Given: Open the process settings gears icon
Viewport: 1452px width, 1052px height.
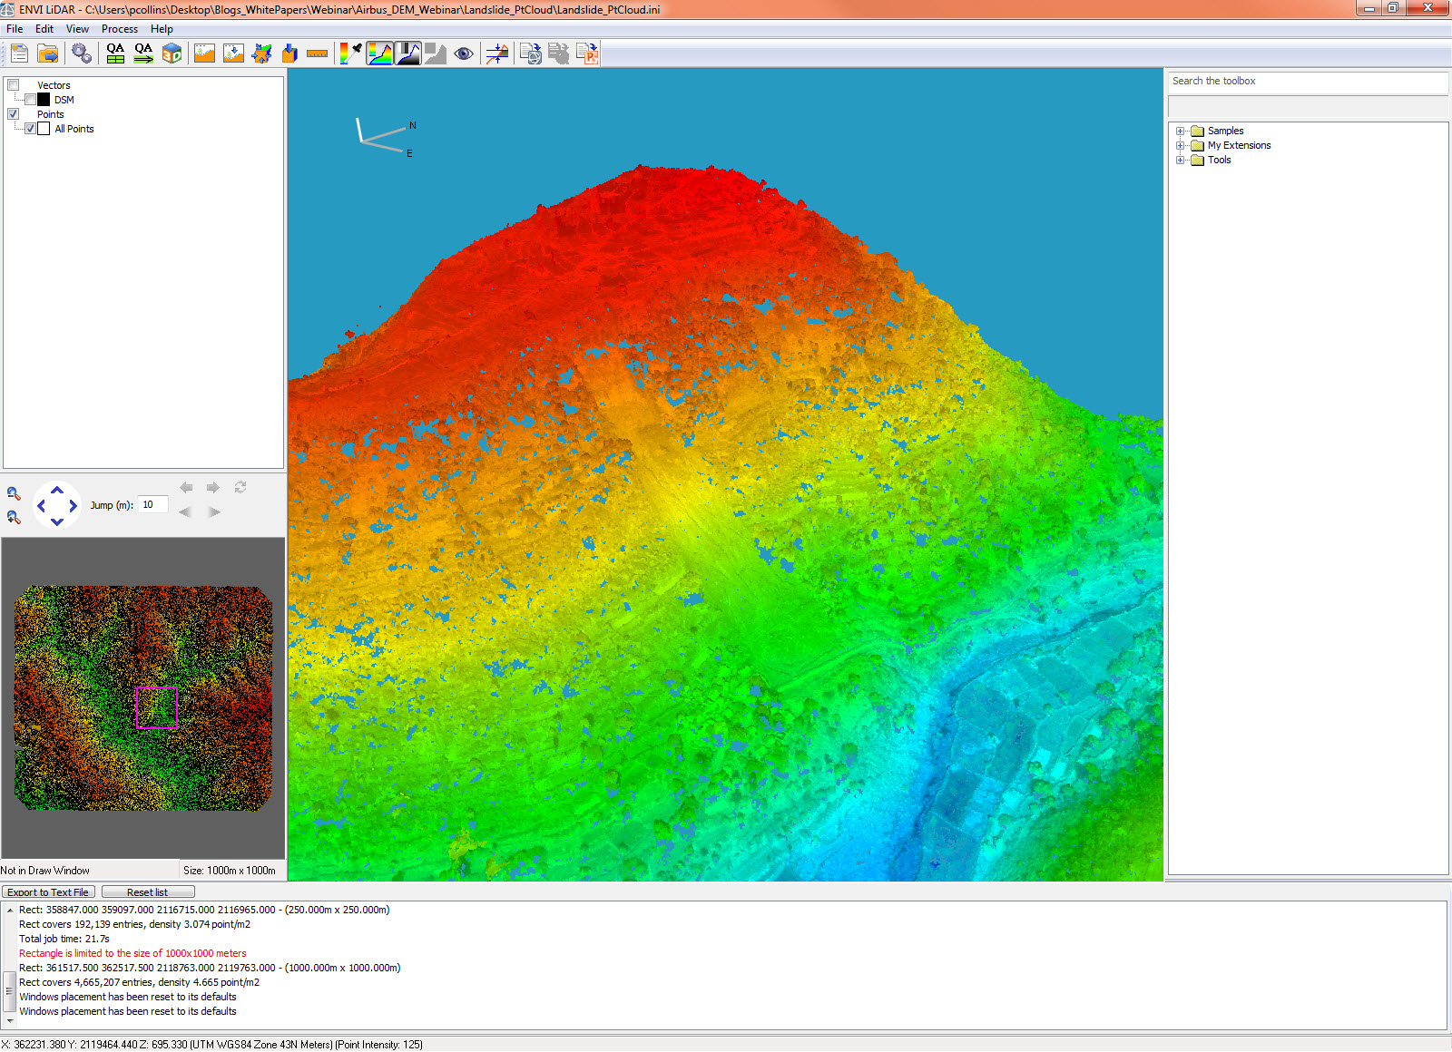Looking at the screenshot, I should coord(82,54).
